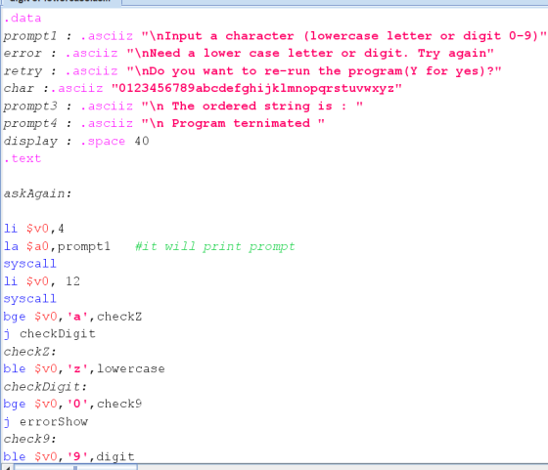
Task: Select the "Need a lower case letter" error string
Action: [310, 54]
